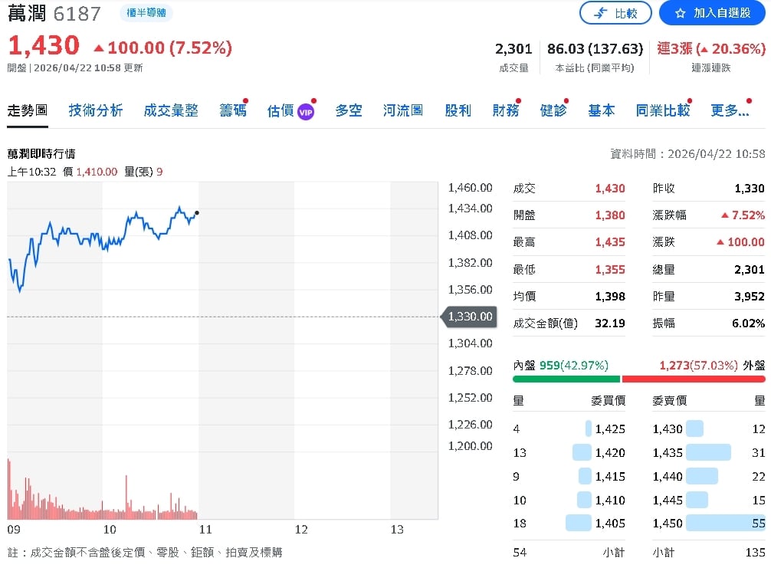Click the compare arrows icon in 比較
This screenshot has width=771, height=568.
click(601, 13)
